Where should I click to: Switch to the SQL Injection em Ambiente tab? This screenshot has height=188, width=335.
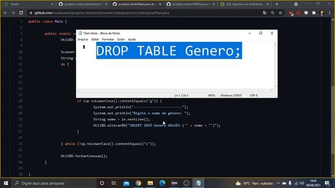(x=244, y=4)
